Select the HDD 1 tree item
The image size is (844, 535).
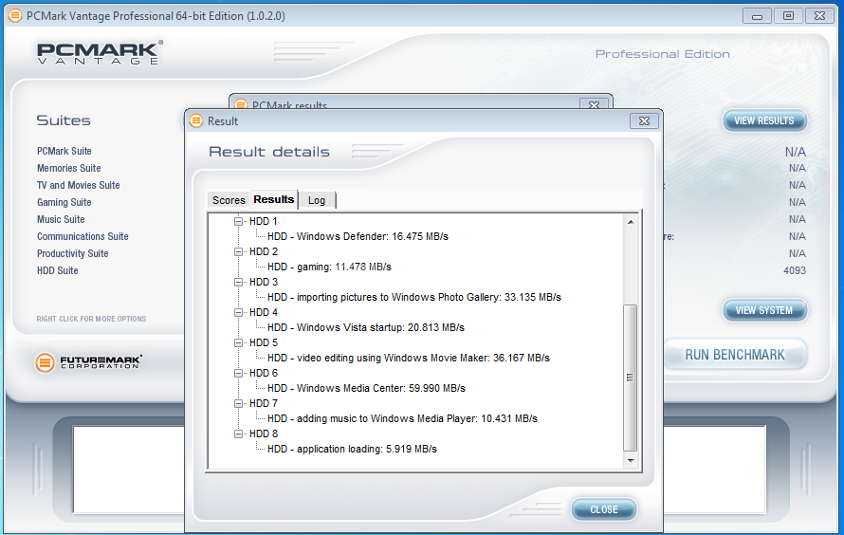(x=264, y=221)
